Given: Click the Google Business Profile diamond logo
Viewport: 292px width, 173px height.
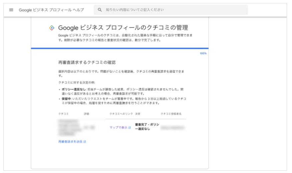Looking at the screenshot, I should (x=52, y=28).
